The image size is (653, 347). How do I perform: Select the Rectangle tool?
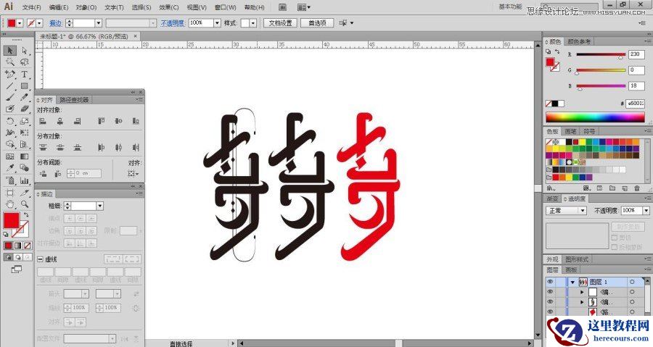[x=24, y=85]
